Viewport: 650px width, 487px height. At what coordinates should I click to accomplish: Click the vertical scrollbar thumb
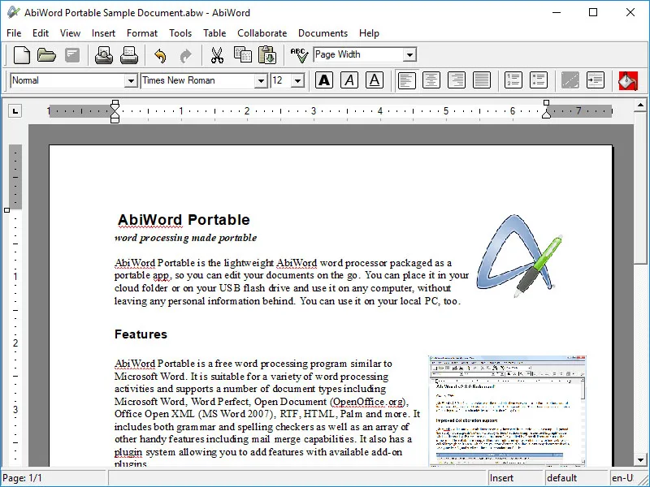coord(641,187)
